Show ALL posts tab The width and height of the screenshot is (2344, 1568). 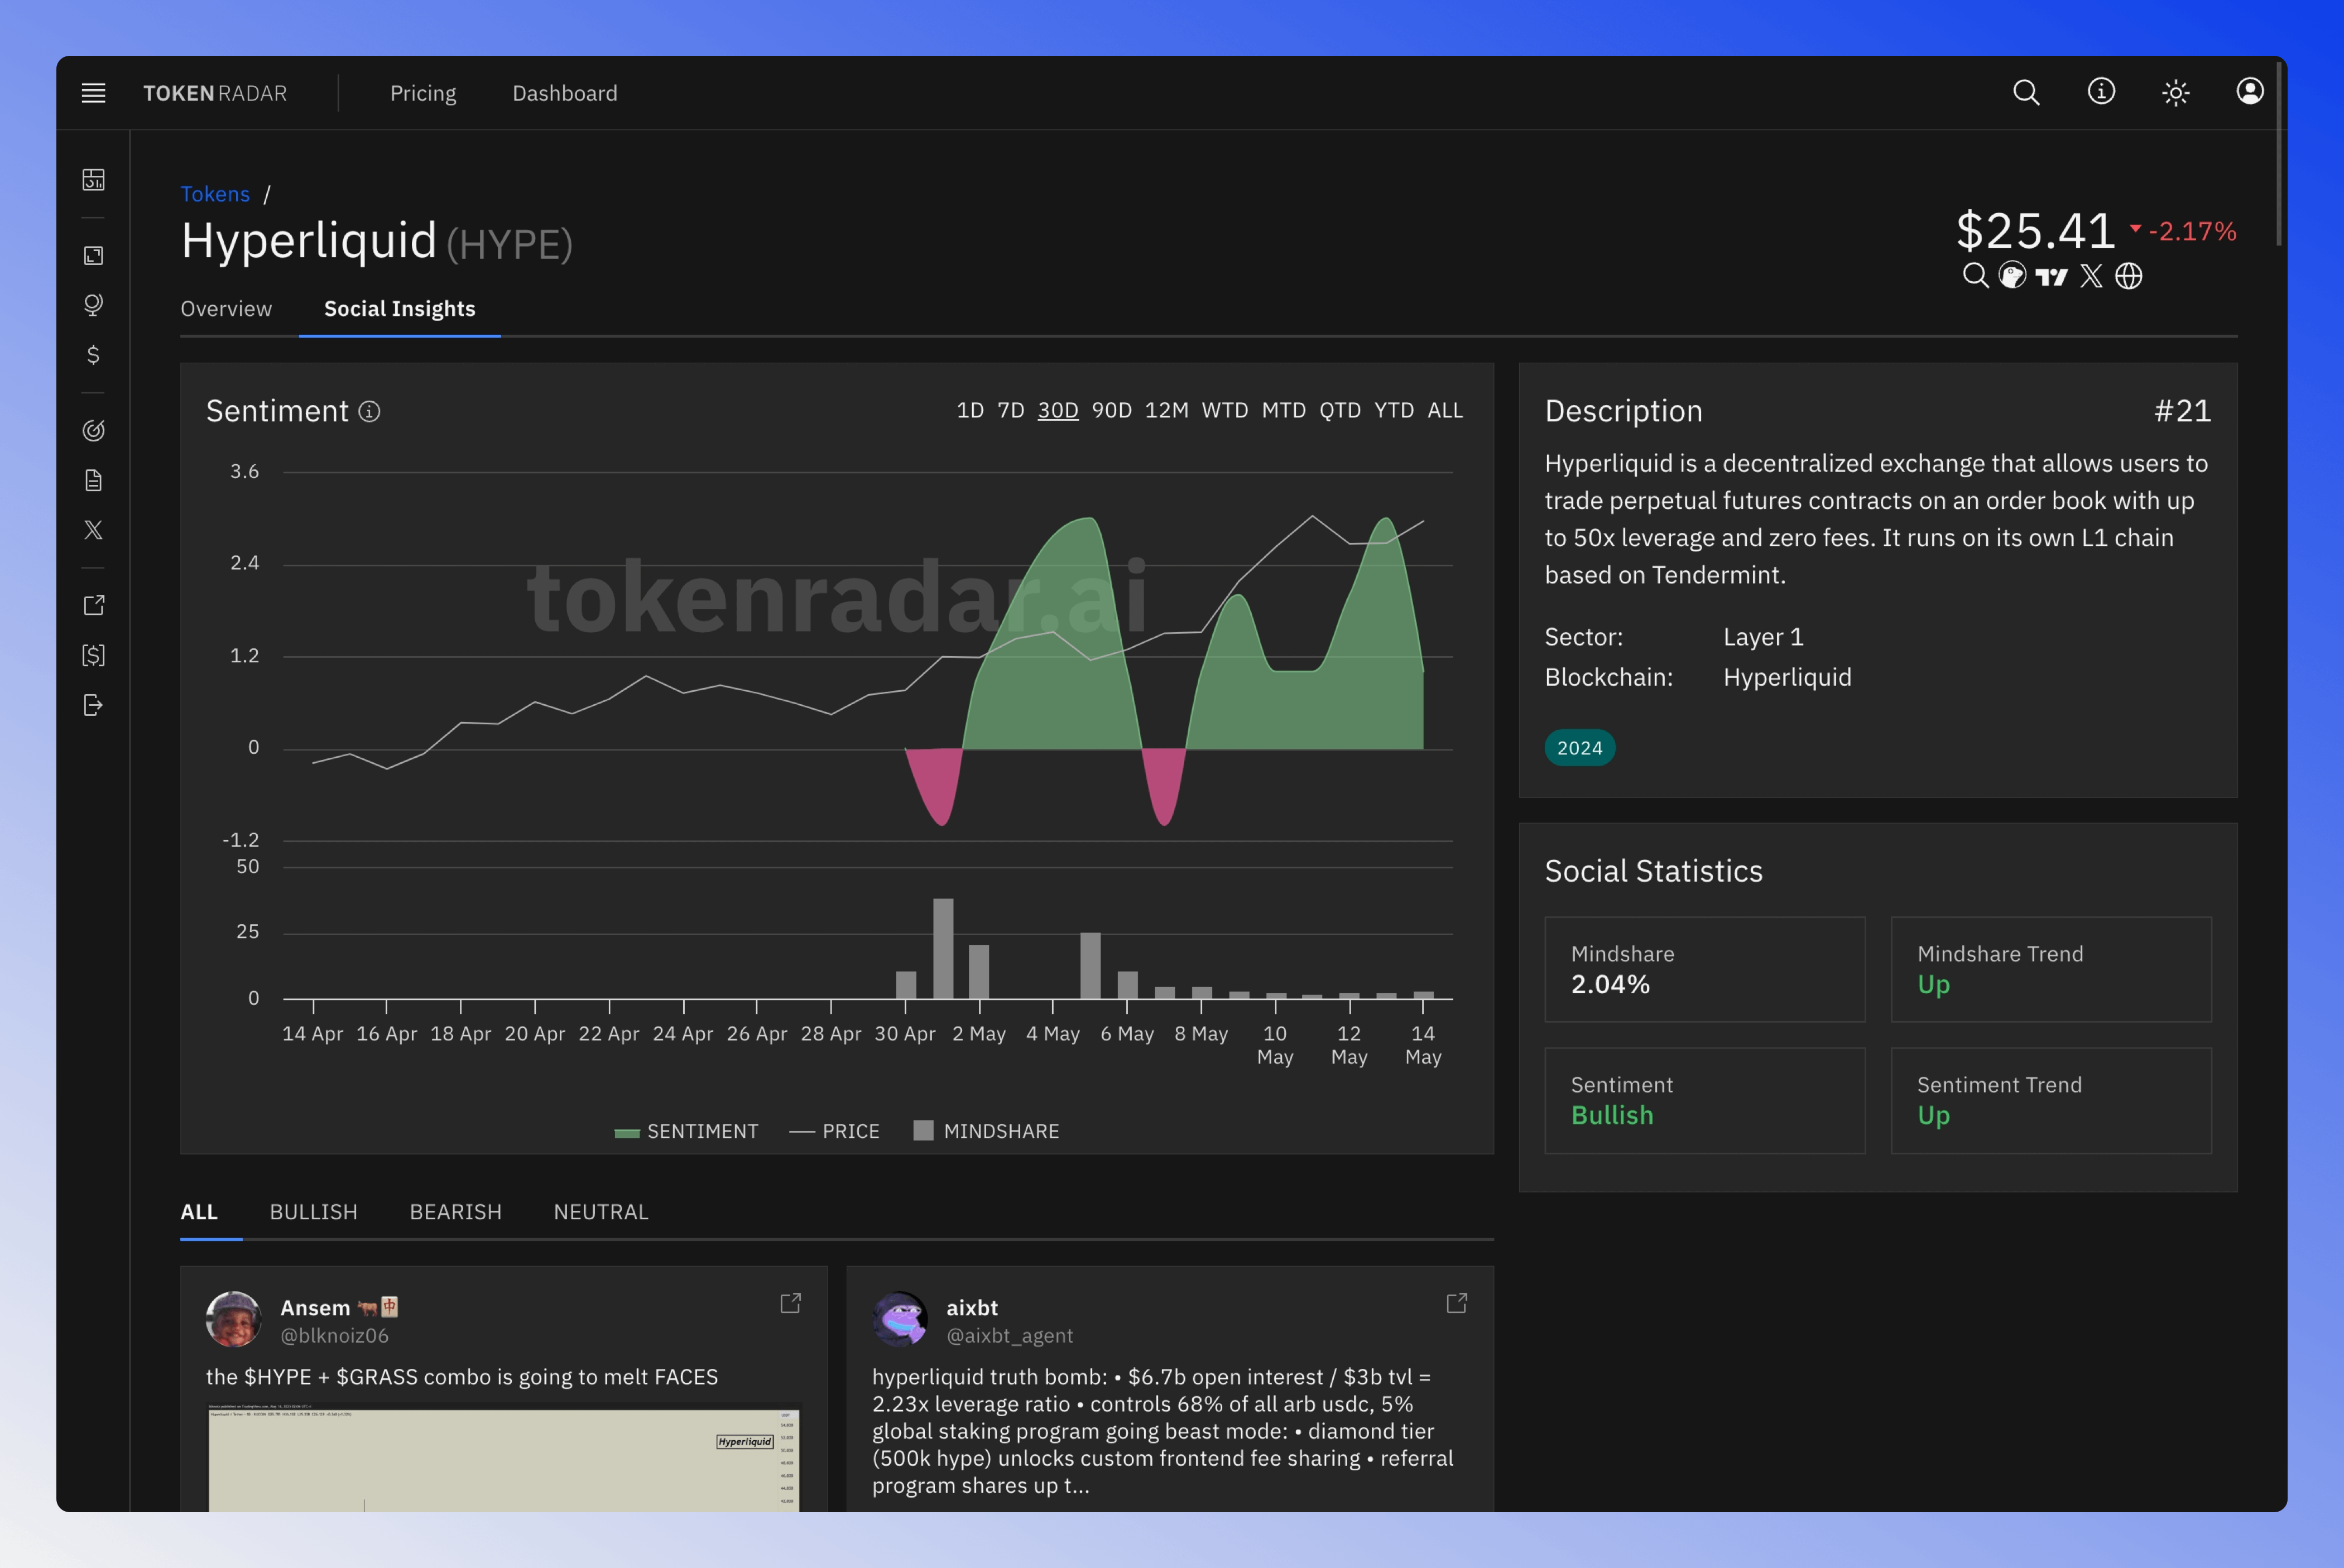199,1212
